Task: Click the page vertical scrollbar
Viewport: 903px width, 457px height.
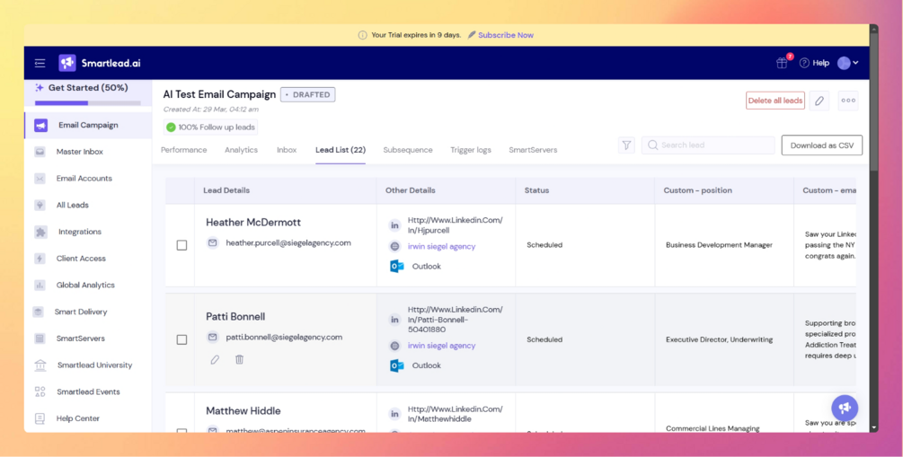Action: [874, 101]
